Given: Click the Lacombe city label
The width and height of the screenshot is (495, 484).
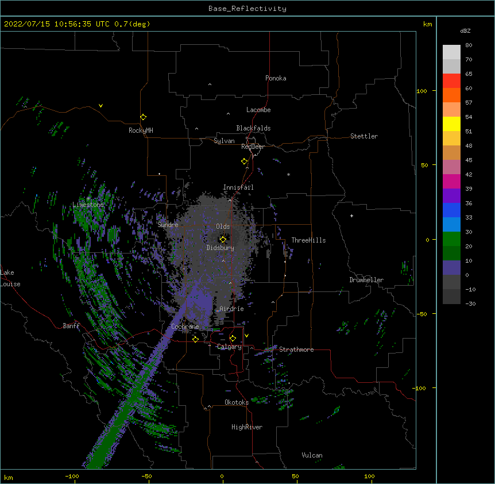Looking at the screenshot, I should 258,110.
